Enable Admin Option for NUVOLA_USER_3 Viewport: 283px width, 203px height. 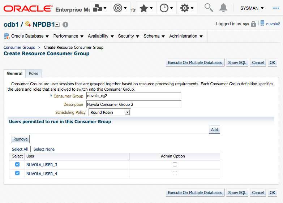(175, 164)
